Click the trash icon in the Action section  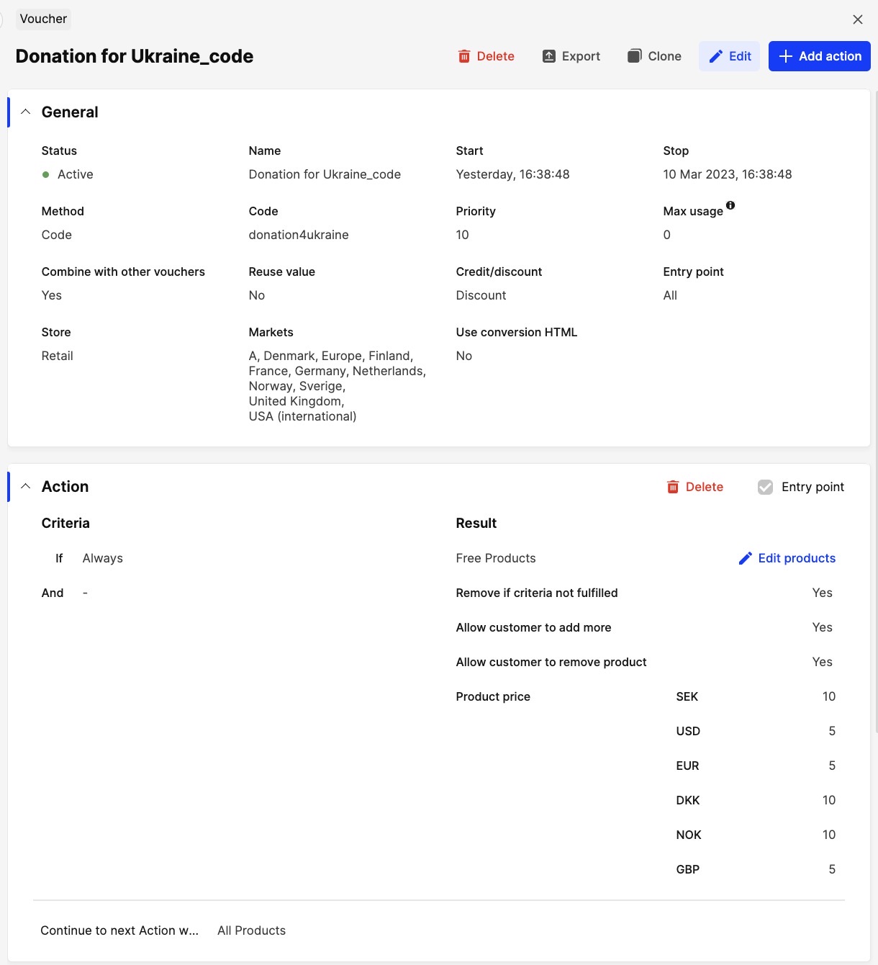673,487
